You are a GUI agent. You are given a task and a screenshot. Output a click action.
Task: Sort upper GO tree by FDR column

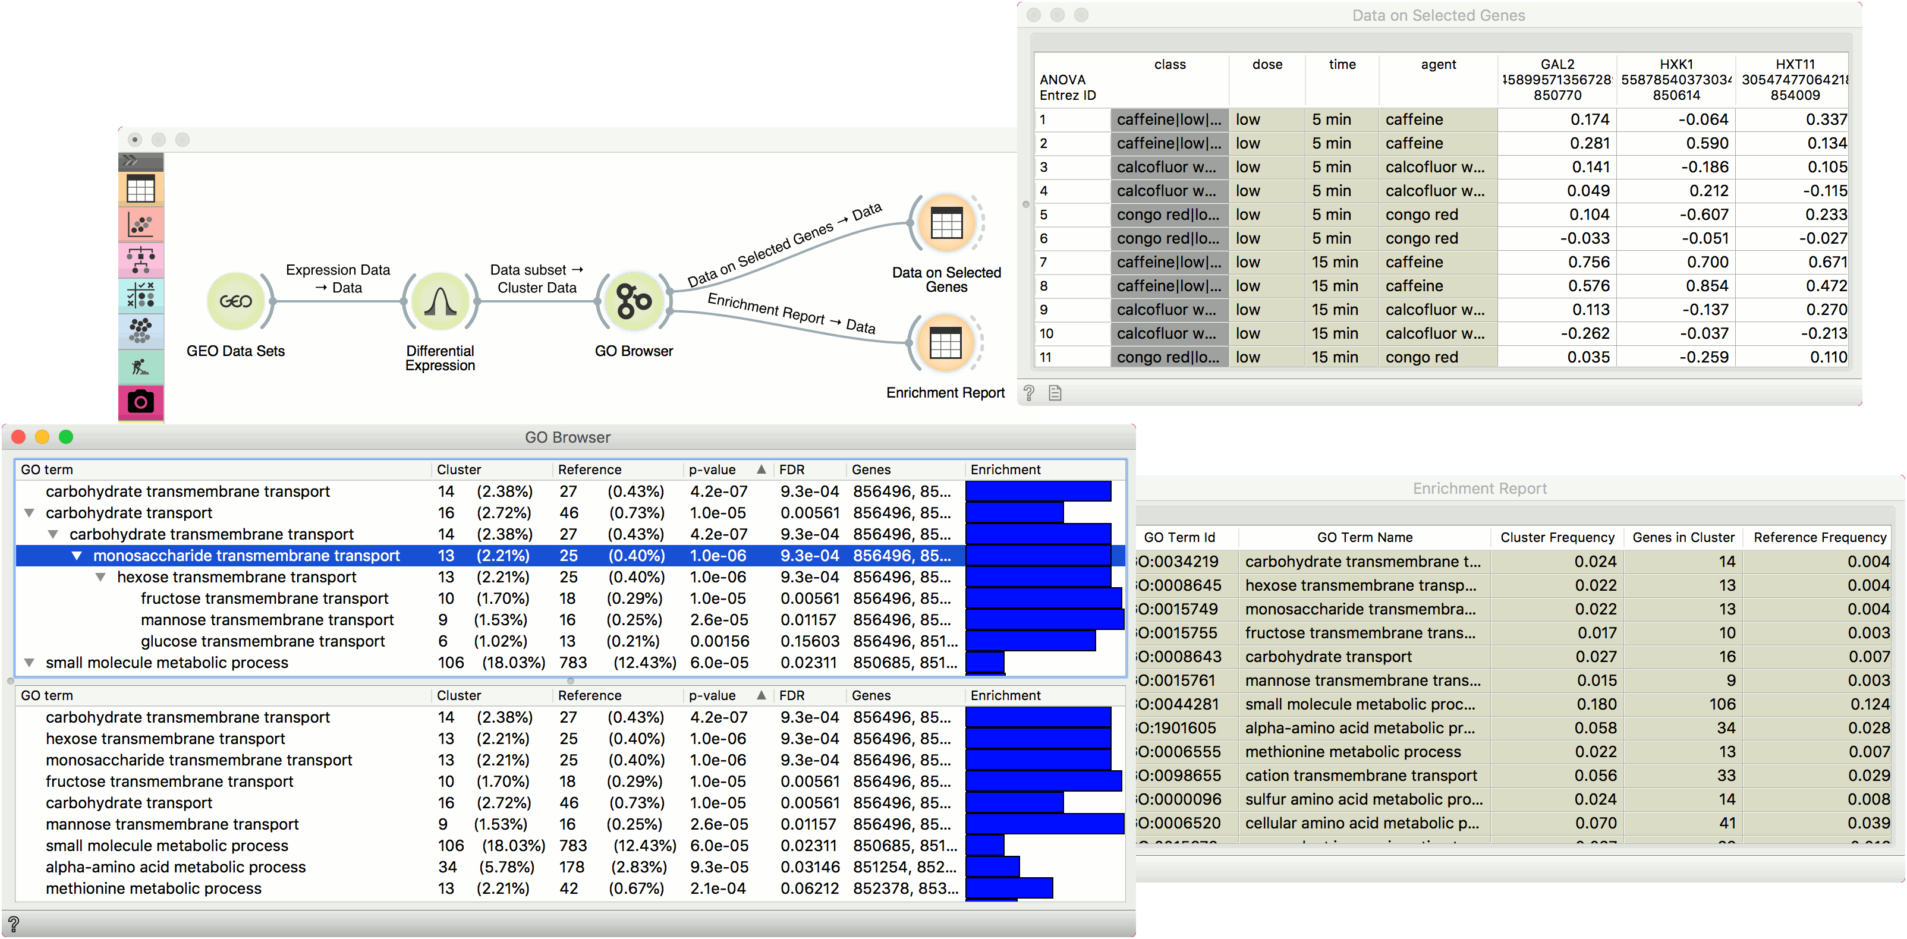click(x=809, y=470)
